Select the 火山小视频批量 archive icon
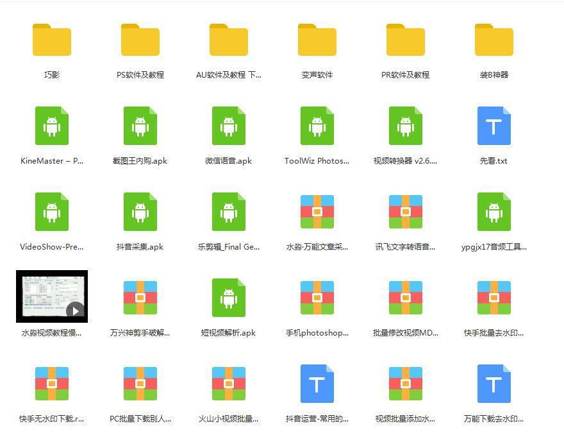 (229, 384)
